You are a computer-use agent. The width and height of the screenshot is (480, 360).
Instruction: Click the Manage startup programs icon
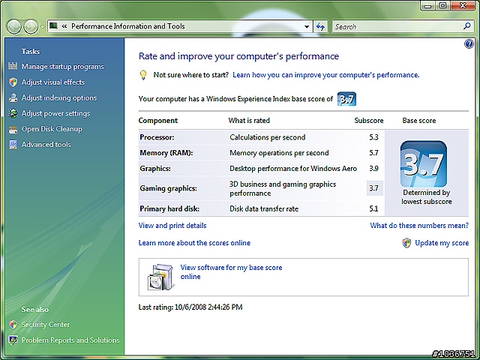[13, 66]
